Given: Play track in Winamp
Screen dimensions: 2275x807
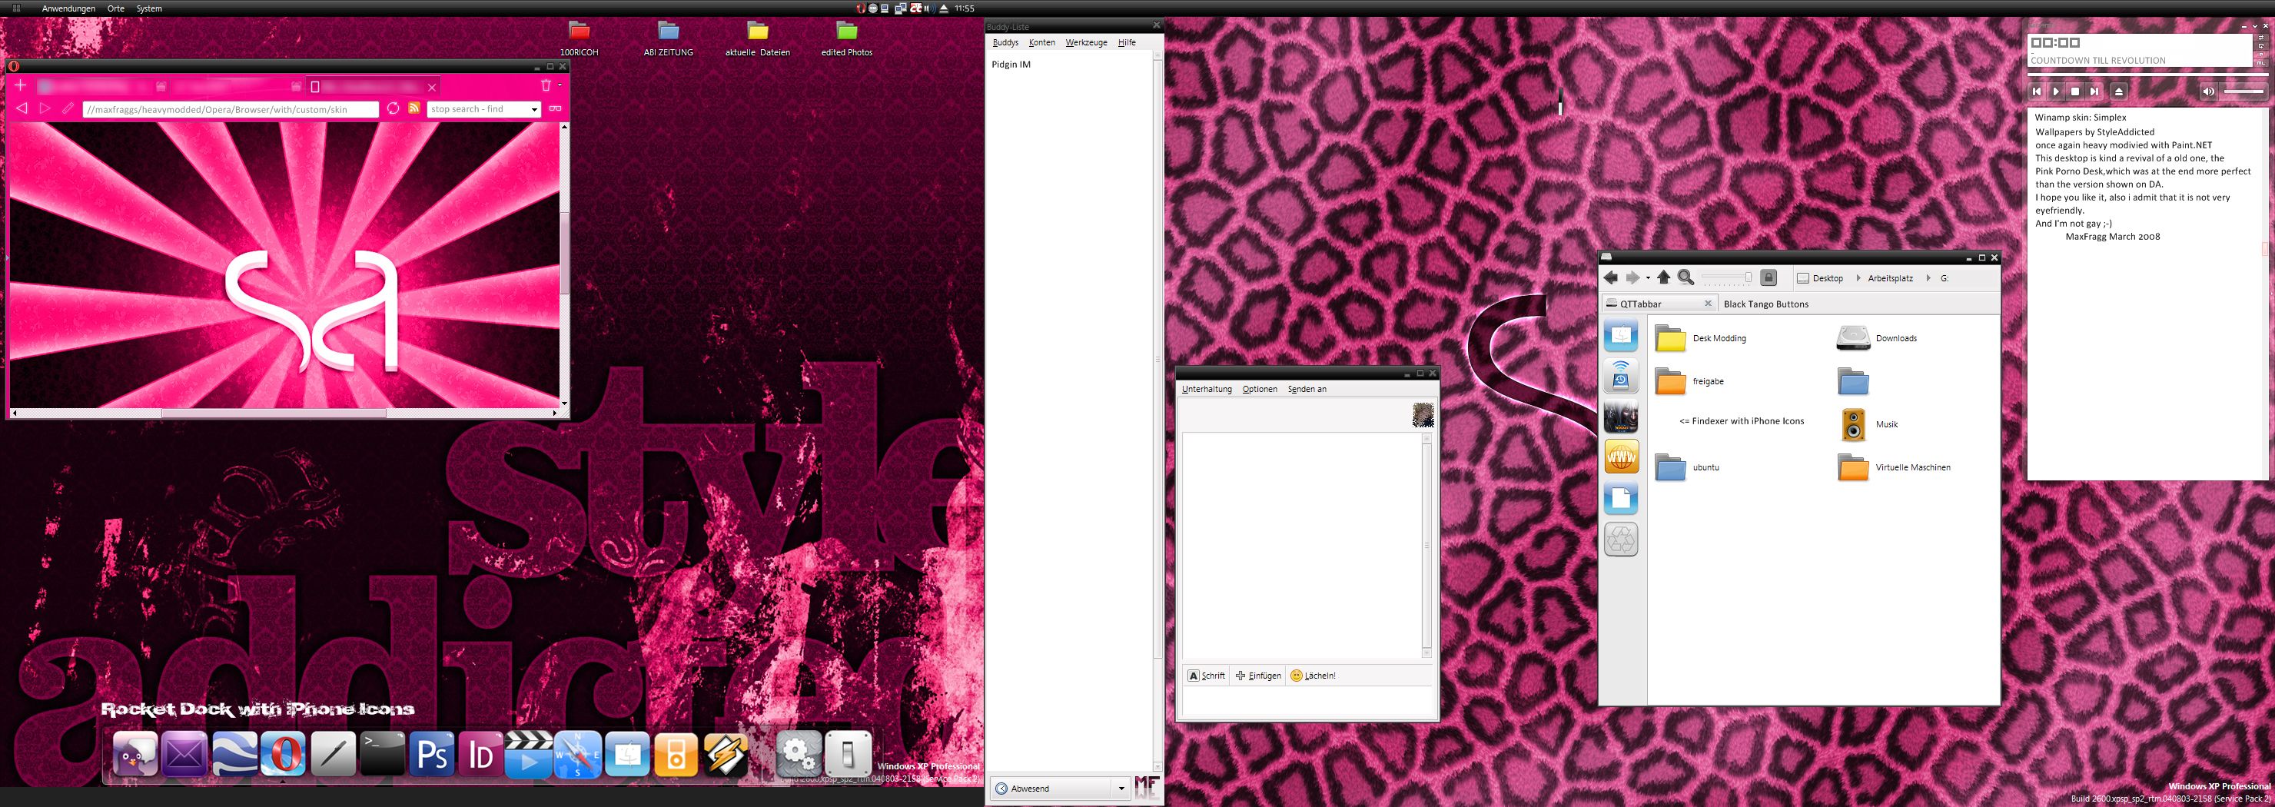Looking at the screenshot, I should click(x=2055, y=91).
